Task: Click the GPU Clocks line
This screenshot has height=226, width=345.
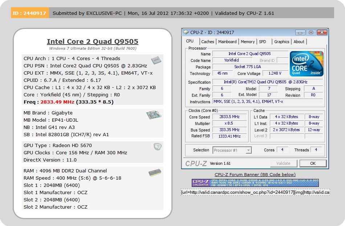Action: tap(75, 152)
